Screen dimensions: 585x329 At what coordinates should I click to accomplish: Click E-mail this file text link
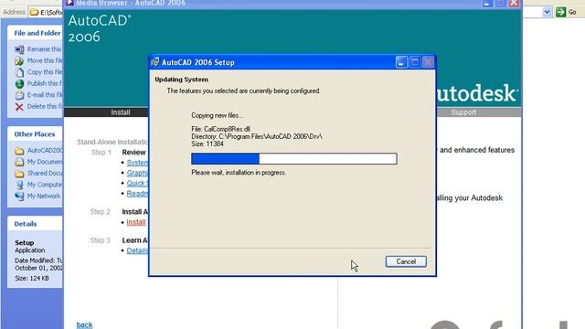pos(45,95)
